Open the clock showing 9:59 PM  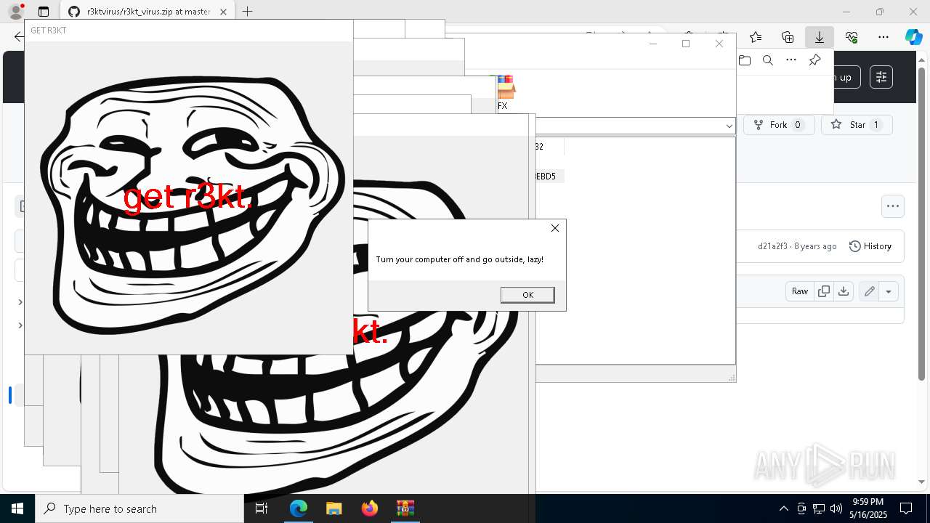pyautogui.click(x=868, y=508)
